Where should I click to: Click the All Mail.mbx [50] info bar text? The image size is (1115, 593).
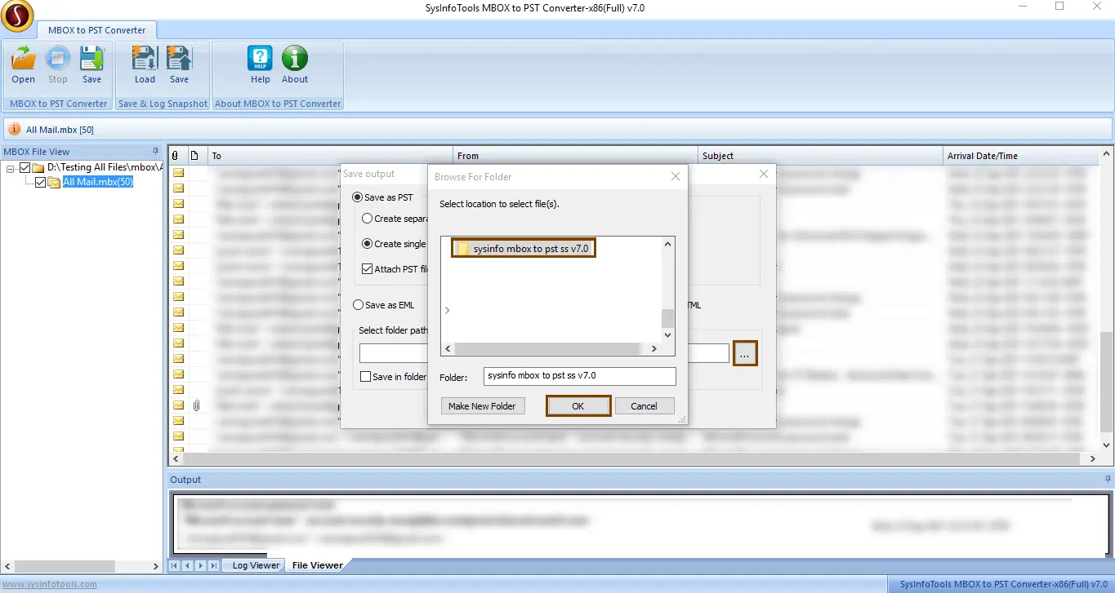click(x=60, y=130)
